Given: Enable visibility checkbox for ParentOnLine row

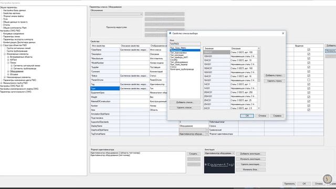Looking at the screenshot, I should pos(309,80).
